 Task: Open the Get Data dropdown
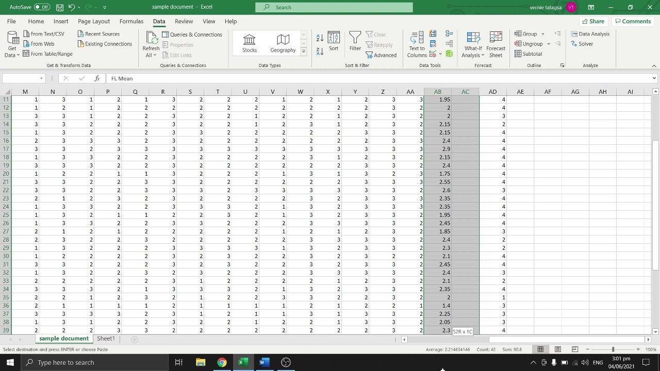pyautogui.click(x=12, y=44)
